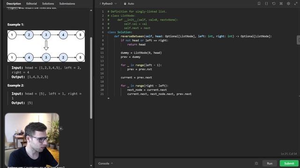Click 'Example 2:' heading
Viewport: 300px width, 168px height.
point(15,85)
